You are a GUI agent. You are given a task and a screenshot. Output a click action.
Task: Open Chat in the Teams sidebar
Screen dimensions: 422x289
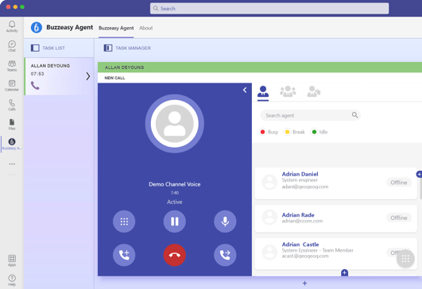click(12, 46)
